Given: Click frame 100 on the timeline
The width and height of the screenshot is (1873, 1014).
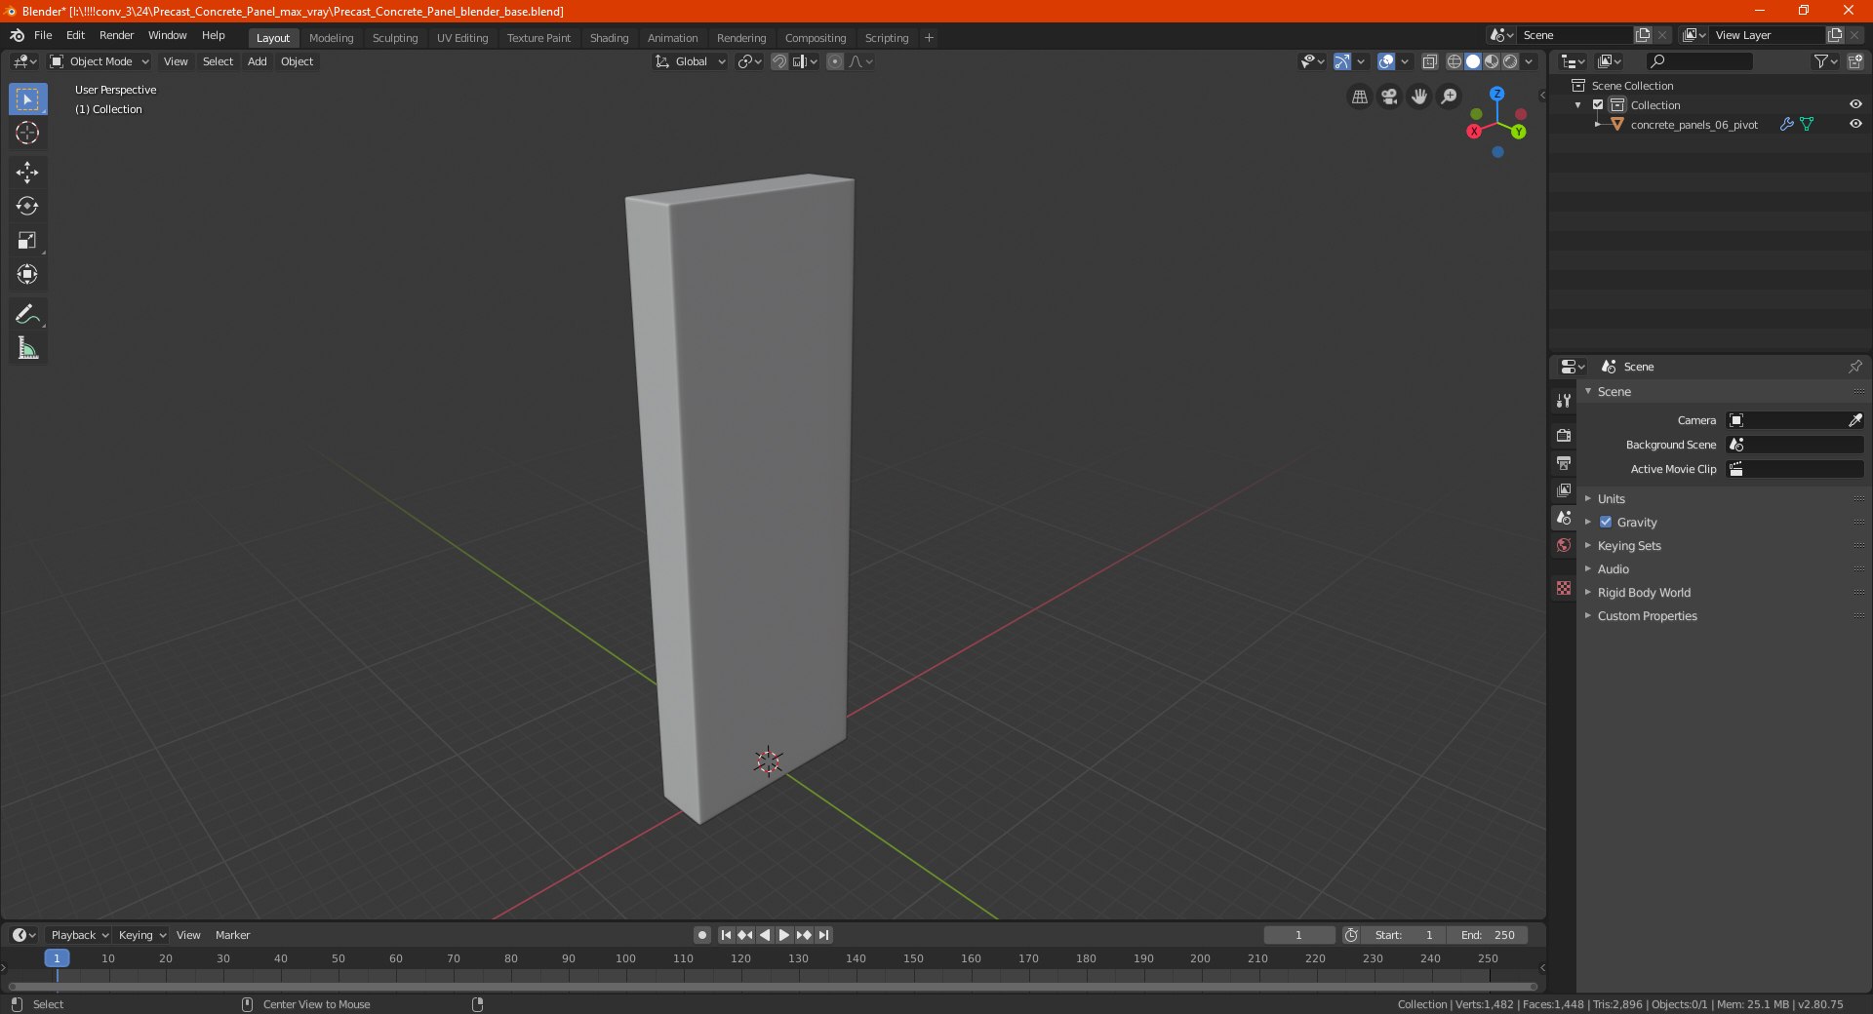Looking at the screenshot, I should (x=625, y=959).
